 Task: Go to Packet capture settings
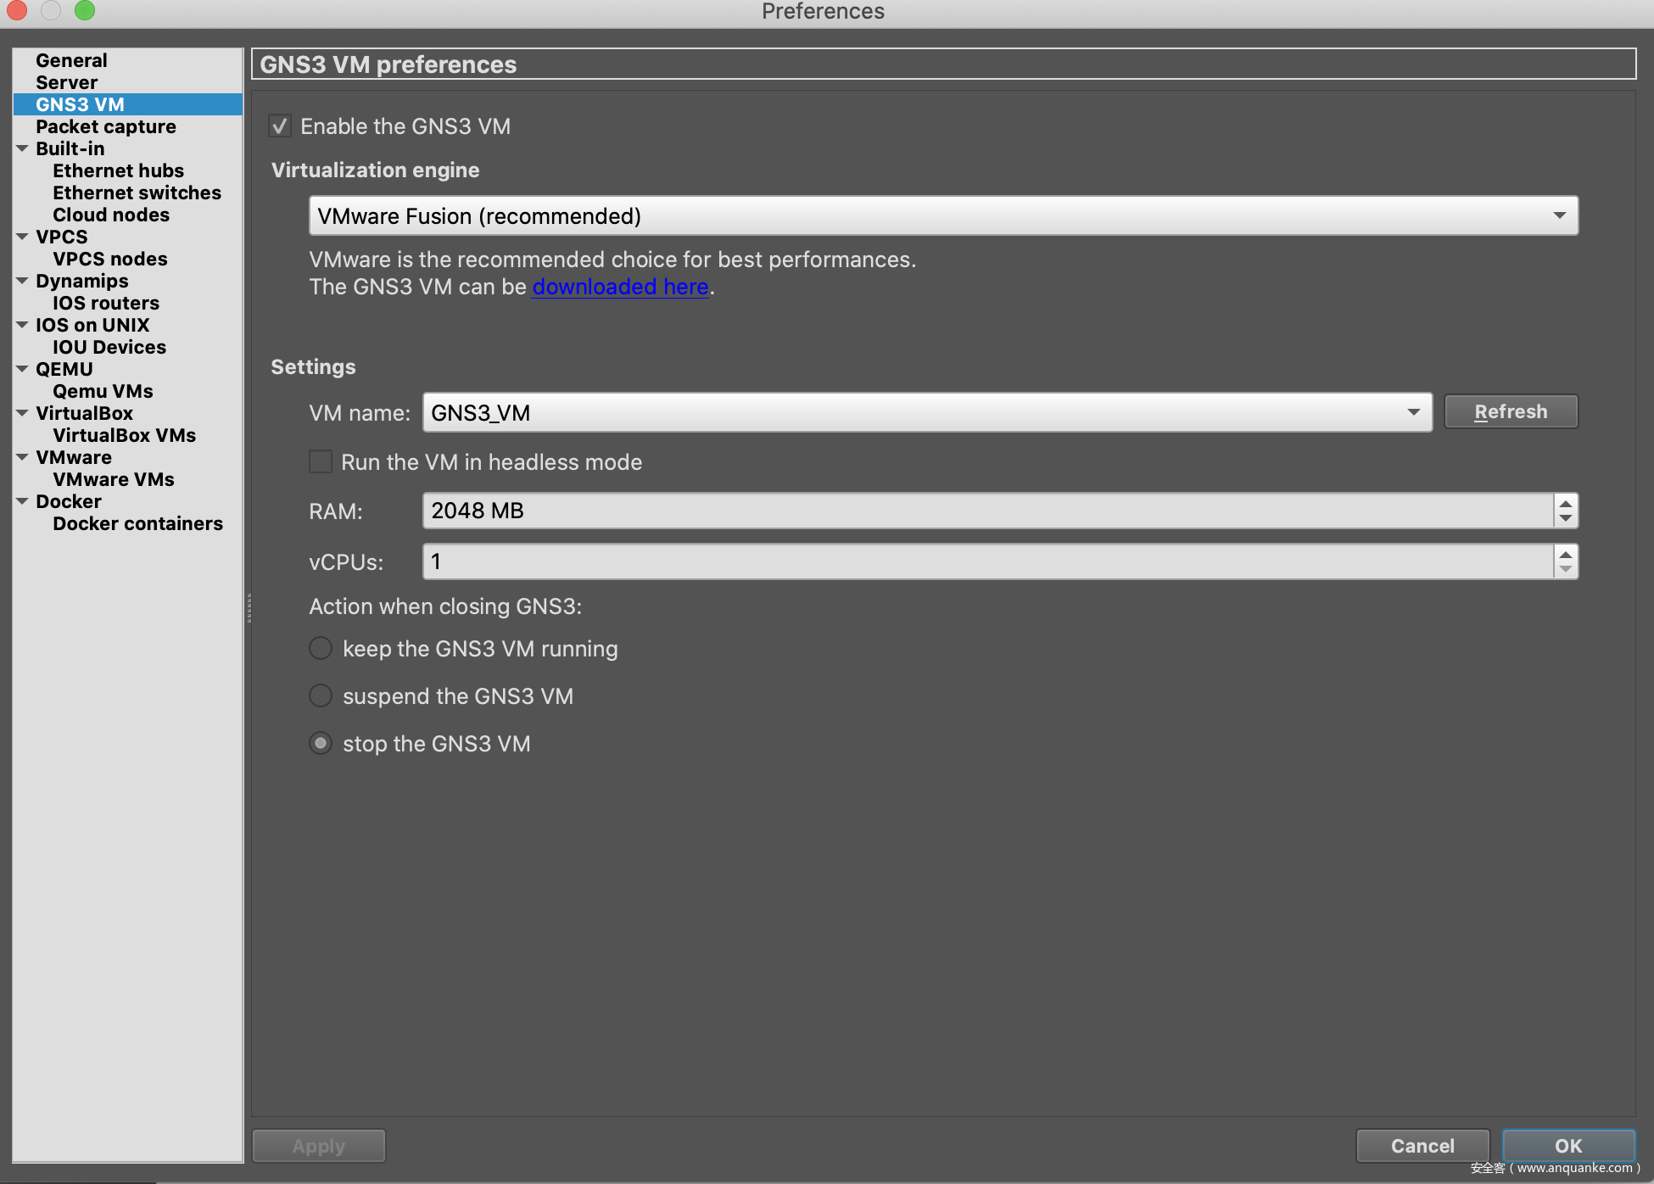tap(105, 126)
